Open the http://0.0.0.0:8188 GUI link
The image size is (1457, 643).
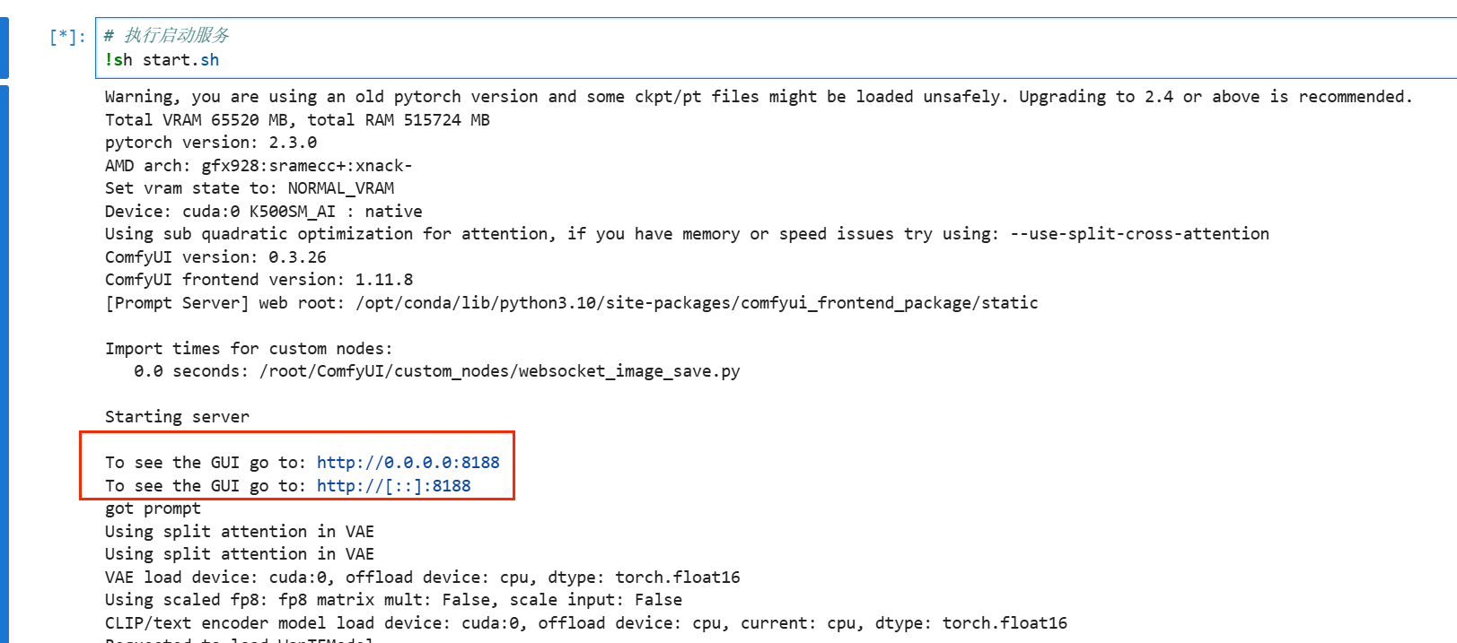408,463
